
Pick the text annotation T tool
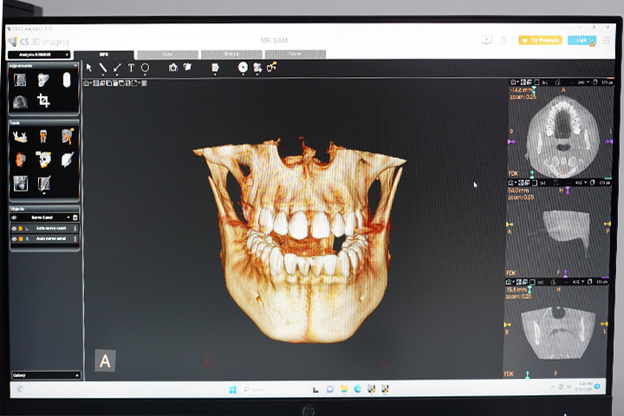tap(131, 68)
